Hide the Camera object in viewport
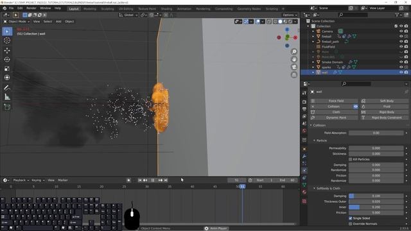This screenshot has width=411, height=231. click(401, 31)
